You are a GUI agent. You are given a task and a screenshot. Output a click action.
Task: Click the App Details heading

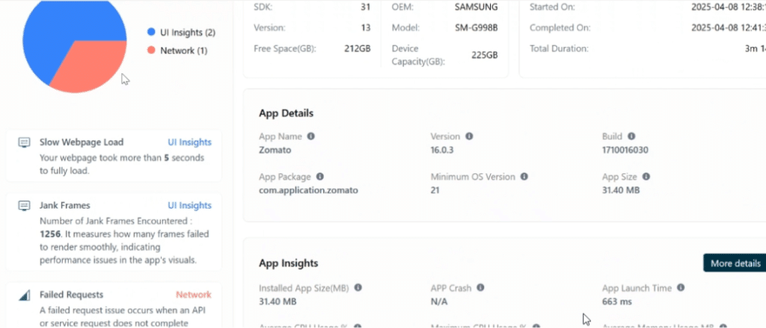click(x=287, y=114)
